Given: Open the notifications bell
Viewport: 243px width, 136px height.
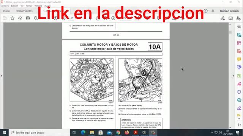Looking at the screenshot, I should coord(213,11).
